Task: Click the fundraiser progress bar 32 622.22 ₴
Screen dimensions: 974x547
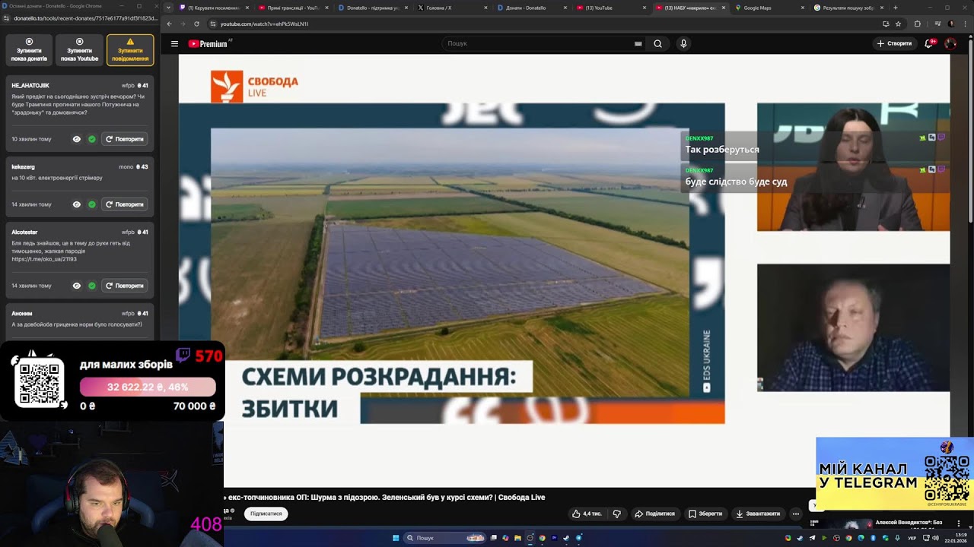Action: (148, 387)
